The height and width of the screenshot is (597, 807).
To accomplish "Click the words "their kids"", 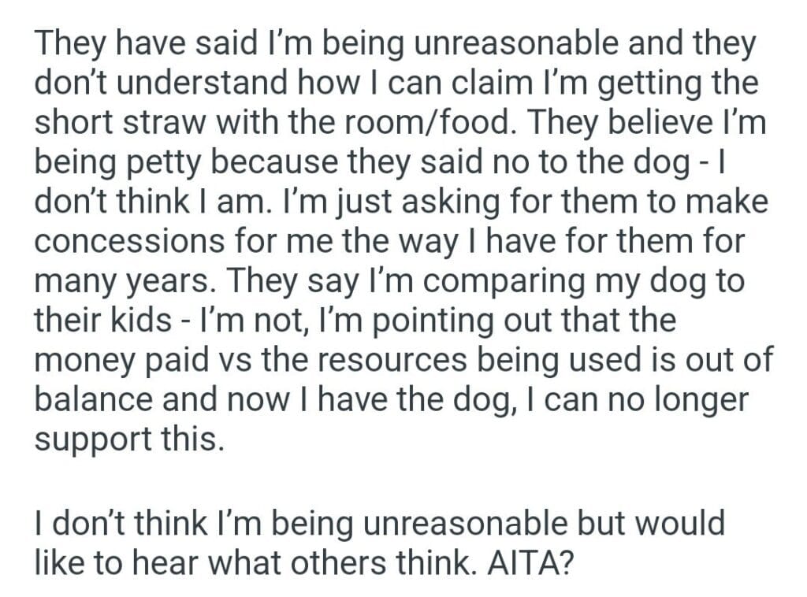I will coord(100,321).
